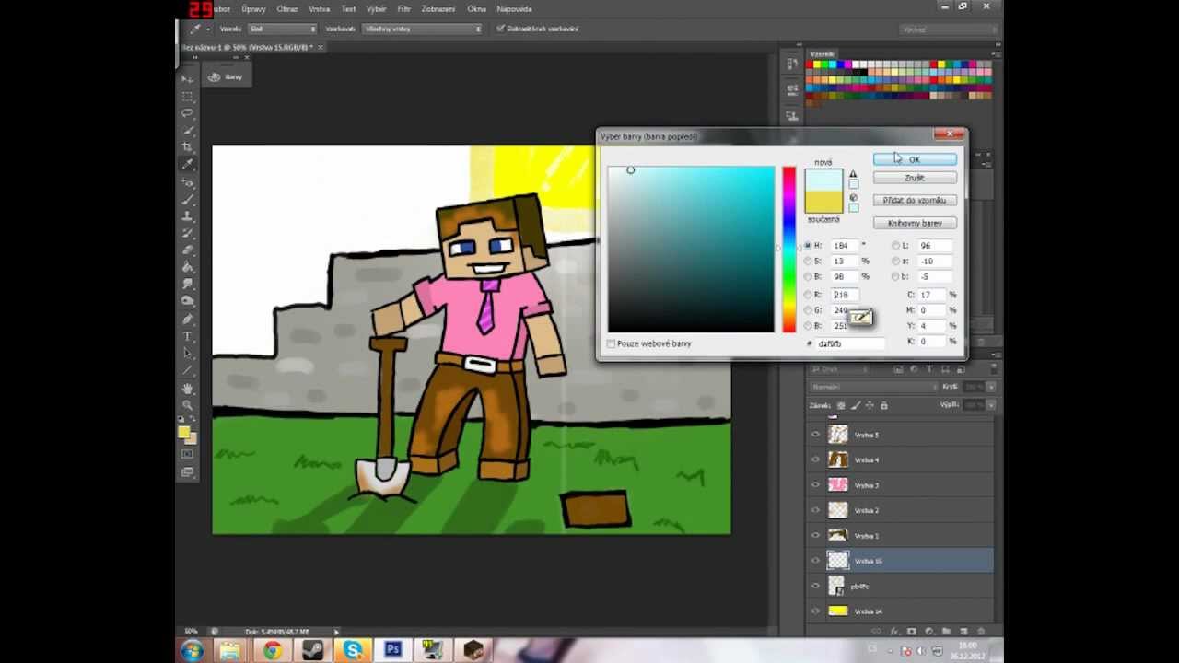The width and height of the screenshot is (1179, 663).
Task: Enable 'Pouze webové barvy' checkbox
Action: [612, 343]
